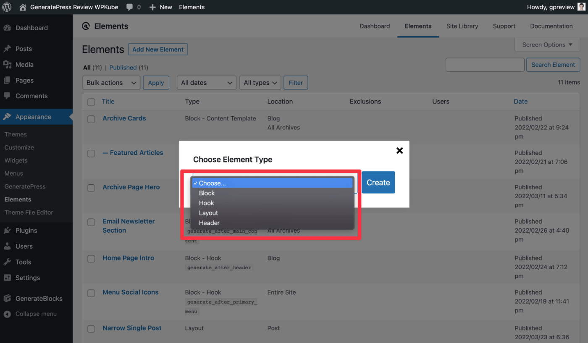Screen dimensions: 588x343
Task: Click the GenerateBlocks icon in sidebar
Action: pos(7,298)
